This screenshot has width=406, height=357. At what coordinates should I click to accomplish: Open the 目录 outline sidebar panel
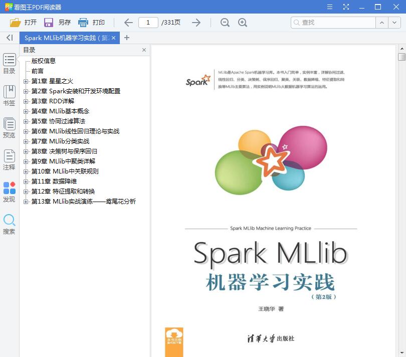point(10,64)
